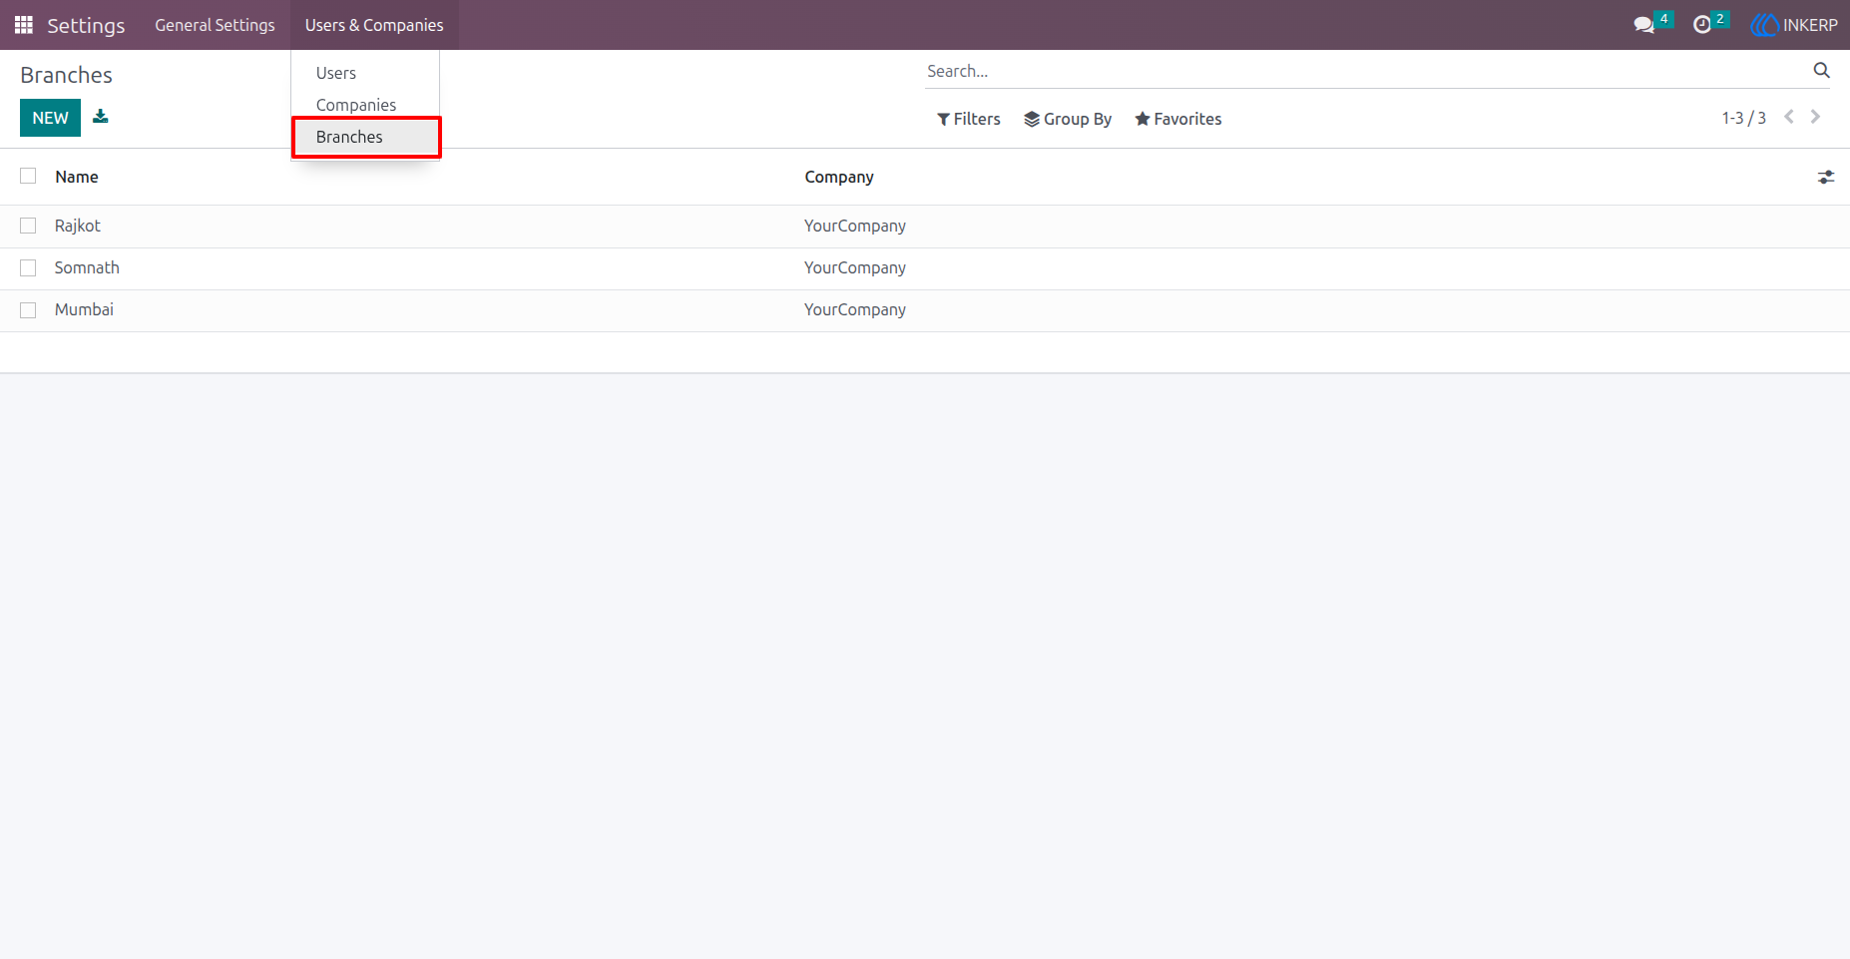
Task: Check the Somnath row checkbox
Action: click(x=28, y=267)
